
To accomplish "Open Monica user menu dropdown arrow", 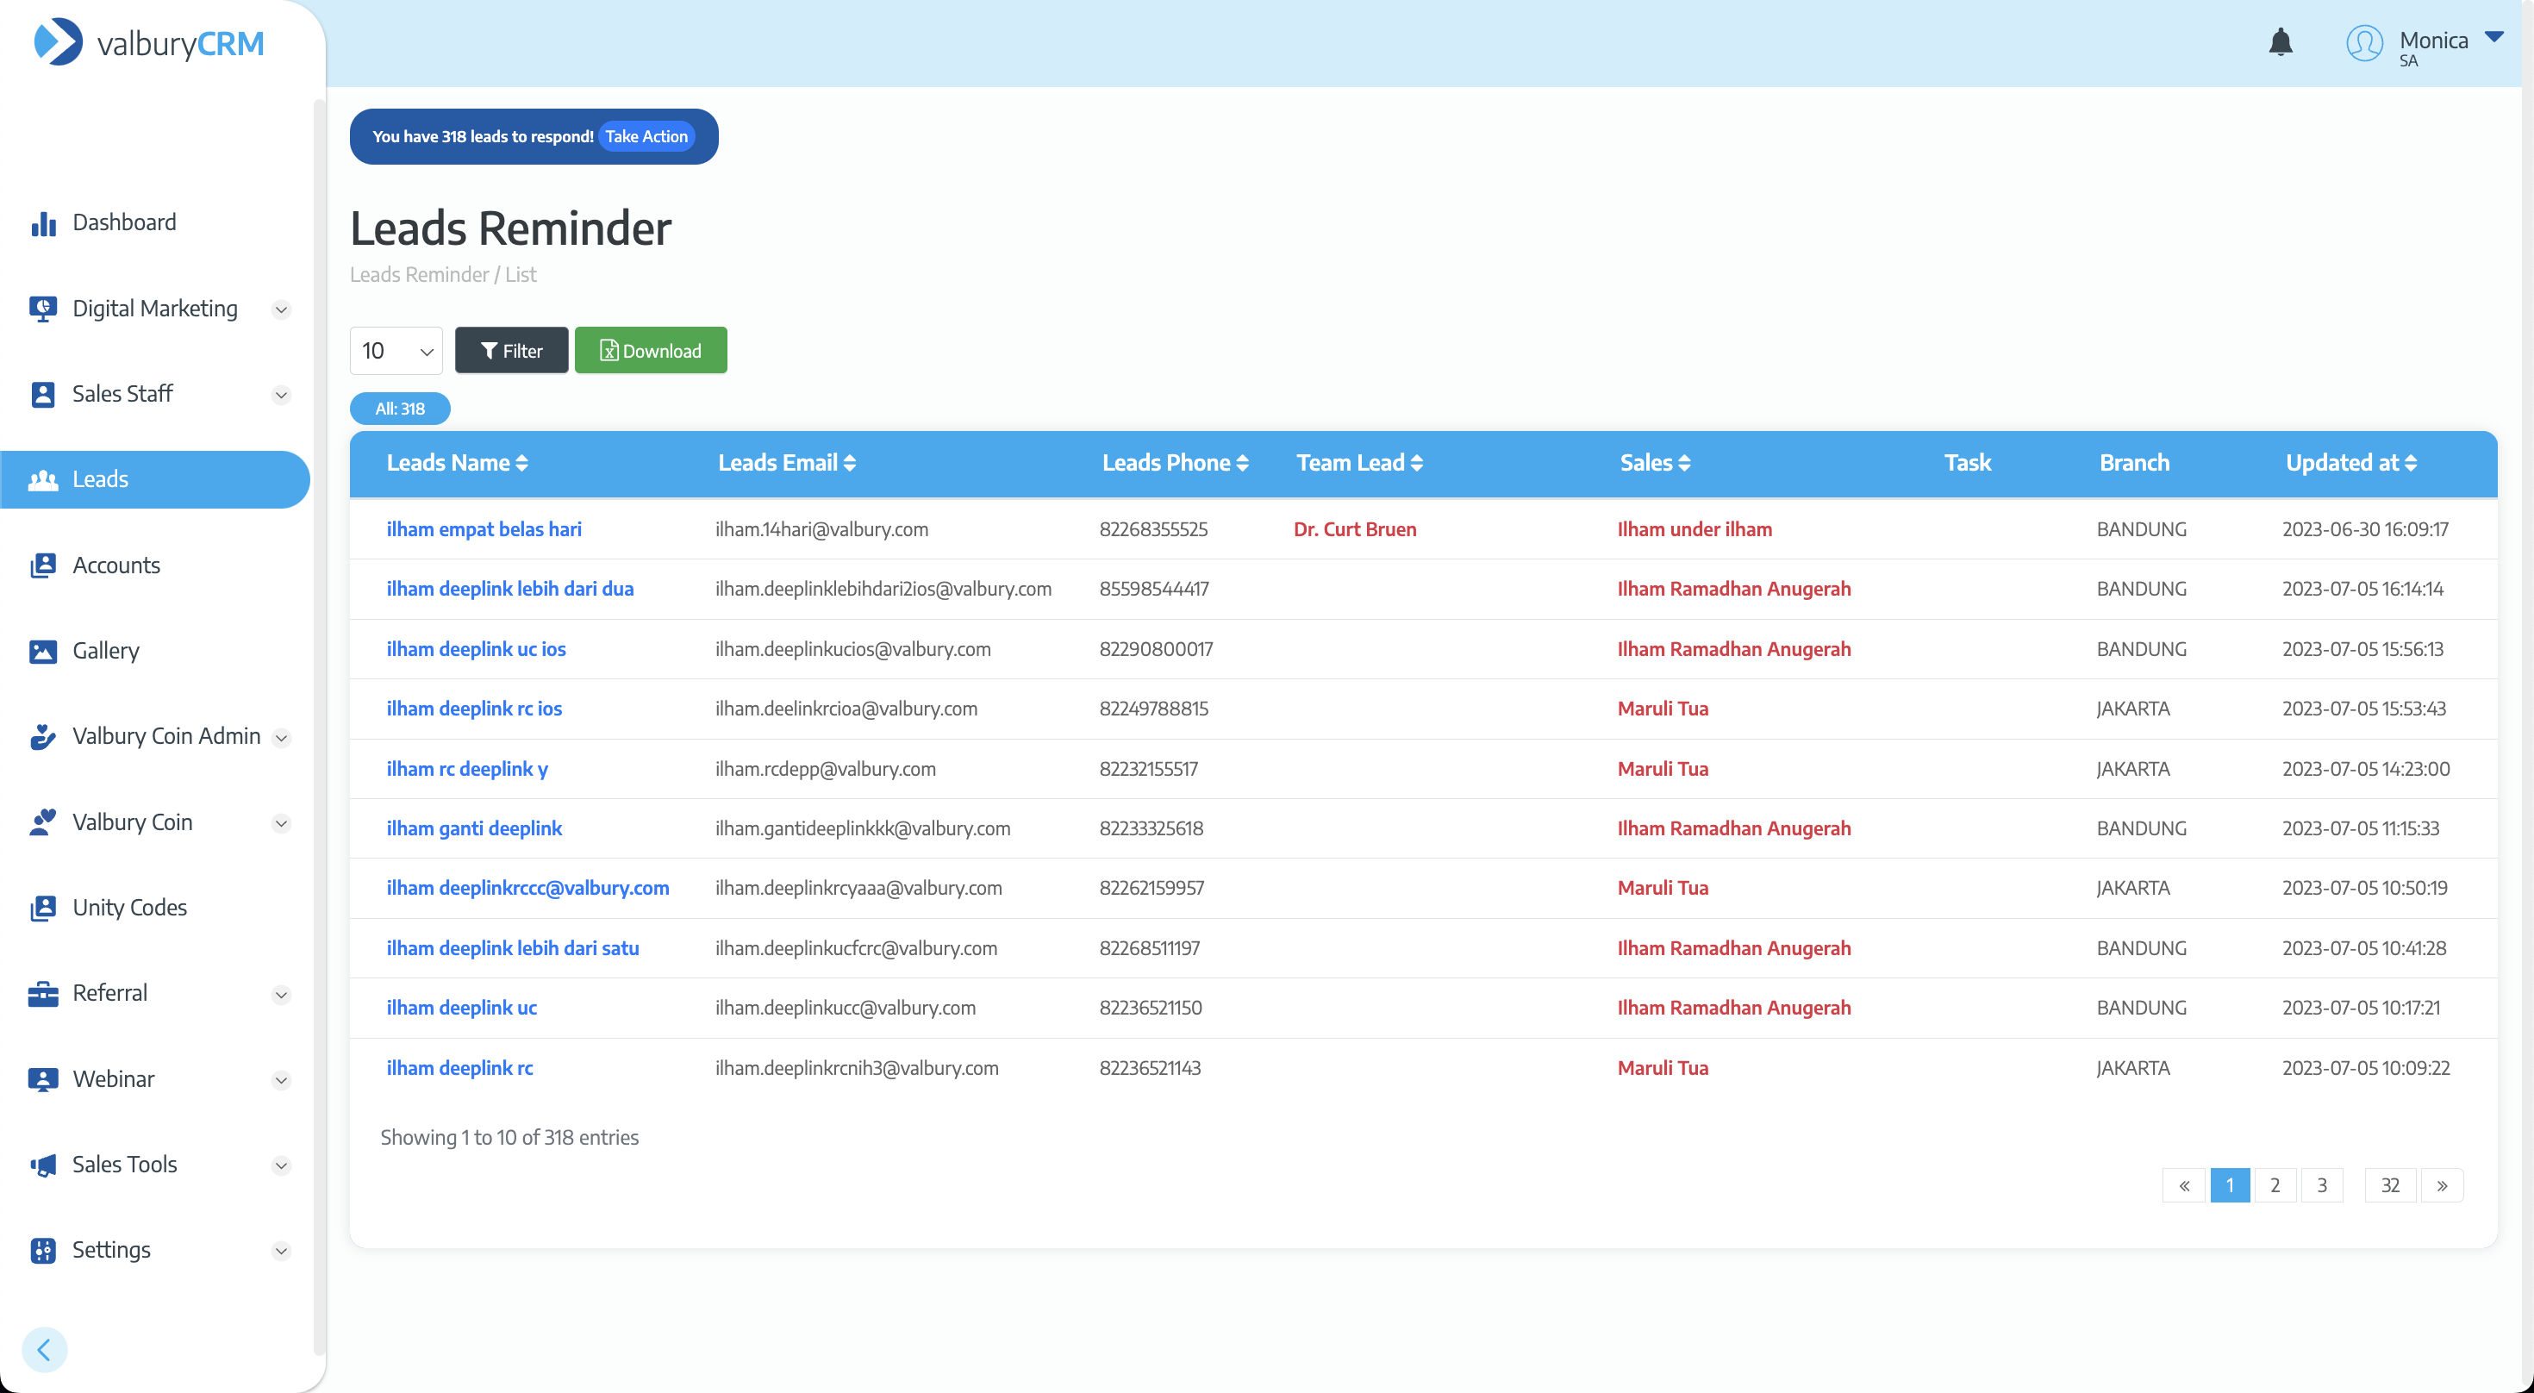I will click(x=2493, y=36).
